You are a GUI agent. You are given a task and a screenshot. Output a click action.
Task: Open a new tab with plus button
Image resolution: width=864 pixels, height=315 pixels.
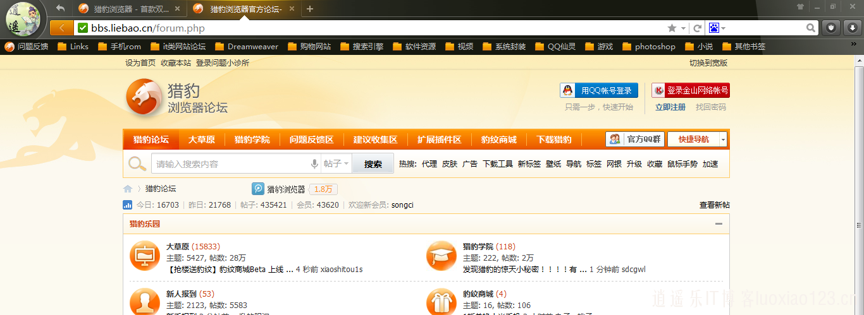(x=309, y=9)
